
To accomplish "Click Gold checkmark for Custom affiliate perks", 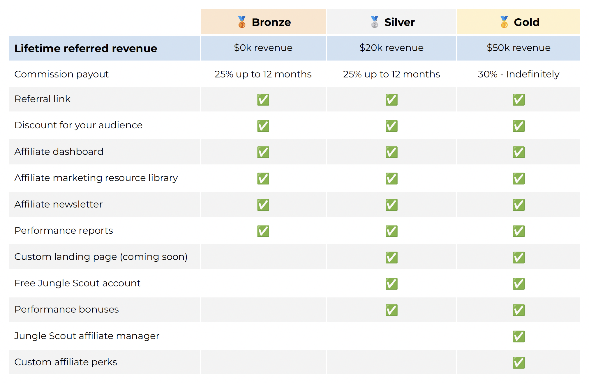I will pyautogui.click(x=519, y=363).
